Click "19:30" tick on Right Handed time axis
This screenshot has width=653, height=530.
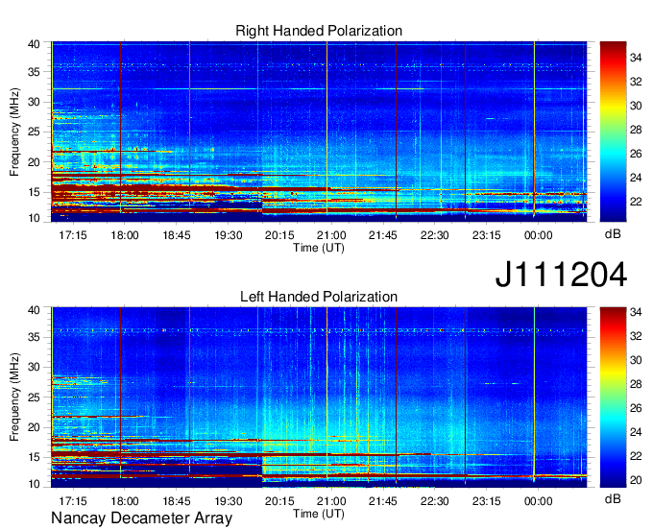coord(229,235)
